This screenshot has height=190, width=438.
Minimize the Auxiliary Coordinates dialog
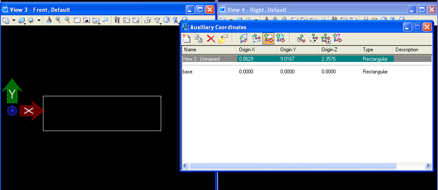[x=408, y=27]
